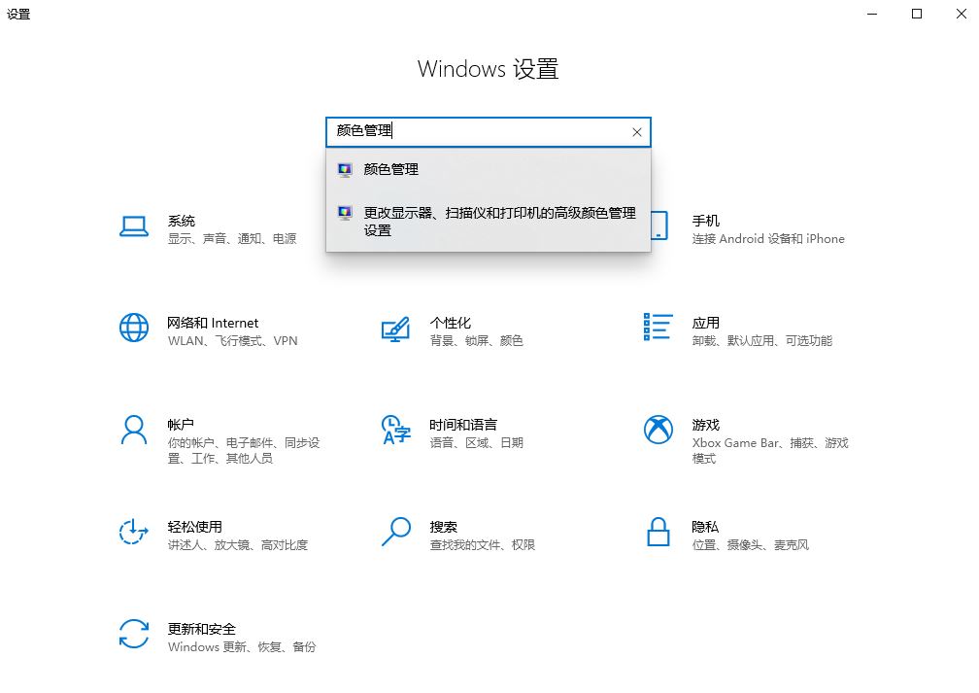
Task: Click the Windows 设置 page heading
Action: [489, 69]
